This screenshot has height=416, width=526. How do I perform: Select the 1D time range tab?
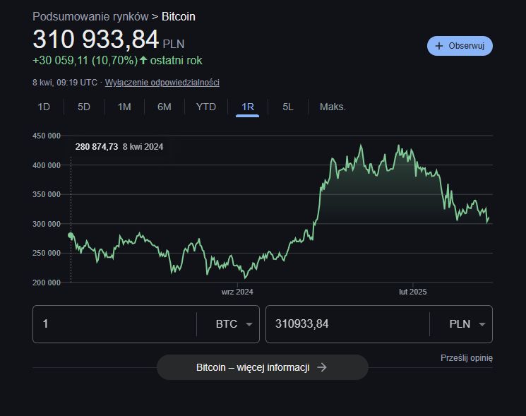pyautogui.click(x=44, y=107)
